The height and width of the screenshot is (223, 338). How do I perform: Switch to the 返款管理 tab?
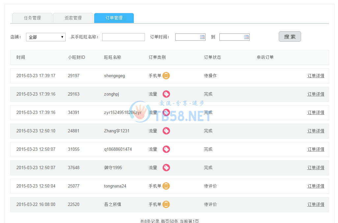click(73, 18)
